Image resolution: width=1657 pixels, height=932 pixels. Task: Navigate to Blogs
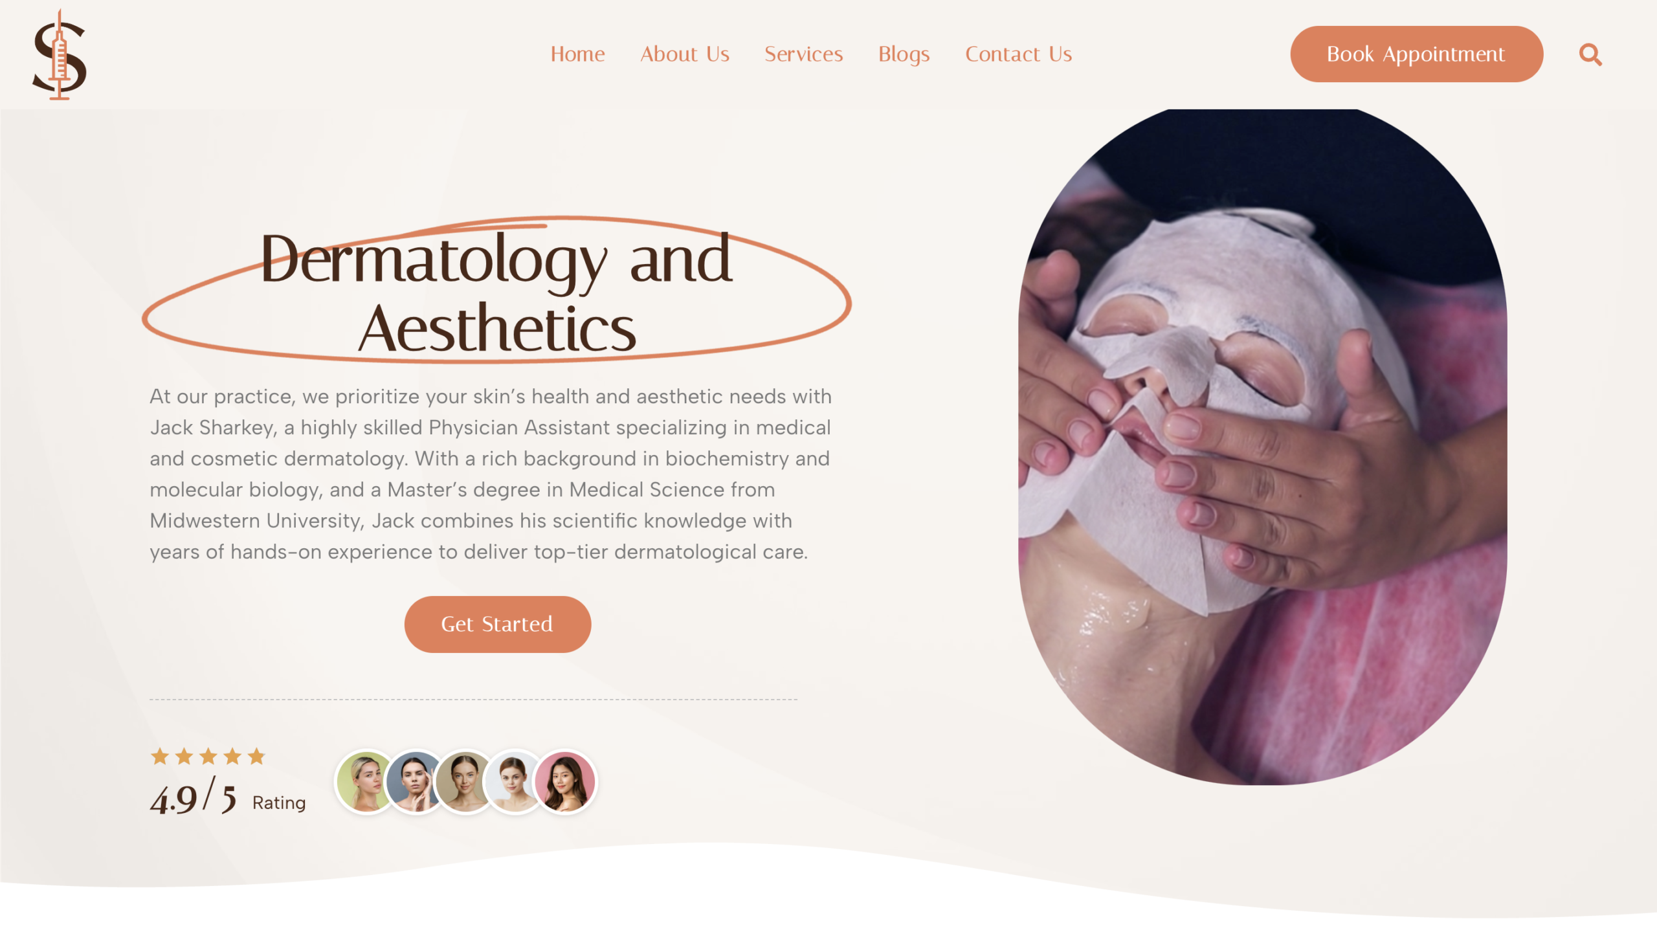(x=904, y=55)
